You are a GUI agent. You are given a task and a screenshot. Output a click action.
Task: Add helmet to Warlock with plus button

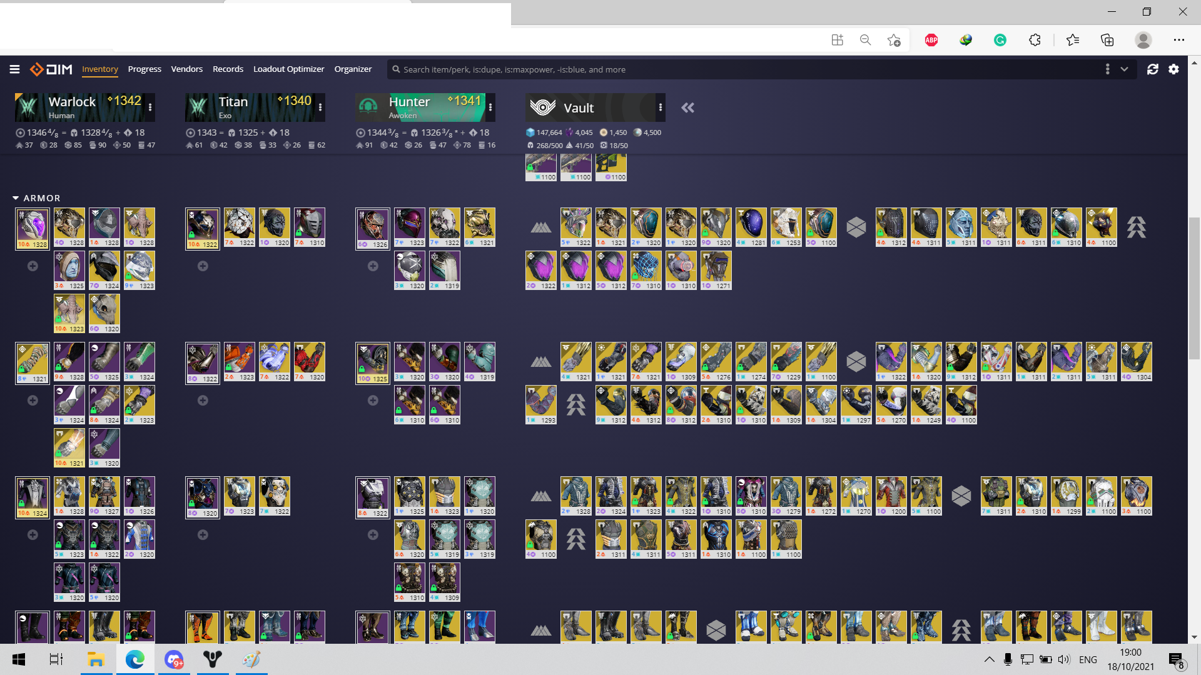(x=33, y=266)
